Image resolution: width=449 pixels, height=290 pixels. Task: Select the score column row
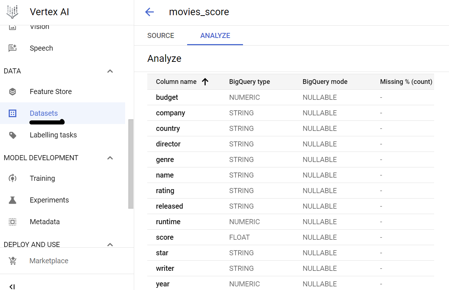click(165, 237)
